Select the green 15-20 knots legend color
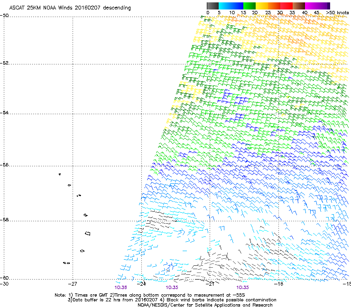Image resolution: width=351 pixels, height=308 pixels. (249, 6)
